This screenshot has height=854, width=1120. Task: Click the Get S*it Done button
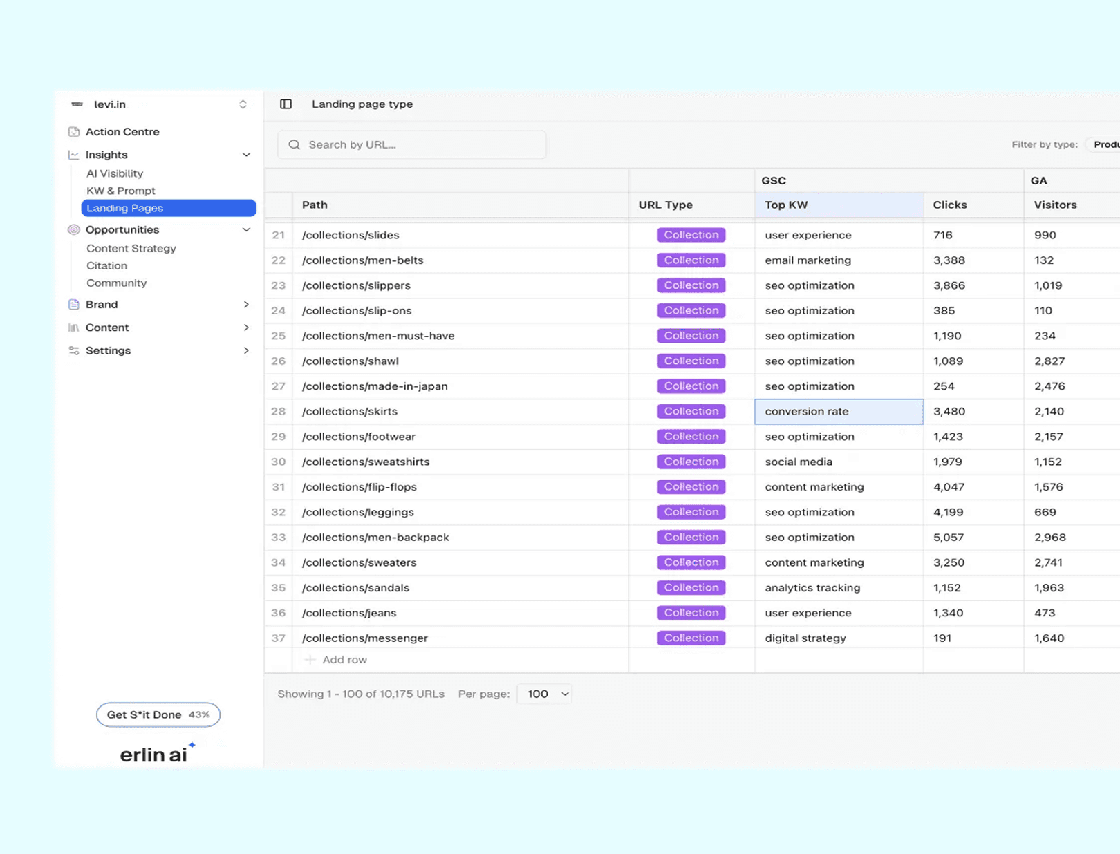click(158, 714)
